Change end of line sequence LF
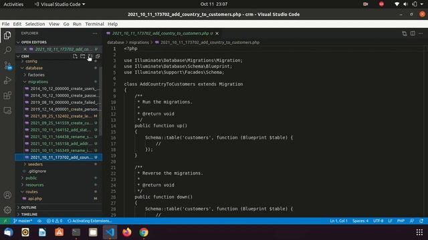Viewport: 428px width, 240px height. tap(390, 221)
